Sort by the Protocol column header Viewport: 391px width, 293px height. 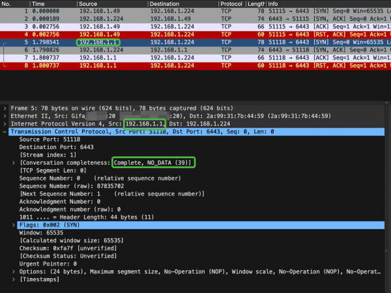232,4
